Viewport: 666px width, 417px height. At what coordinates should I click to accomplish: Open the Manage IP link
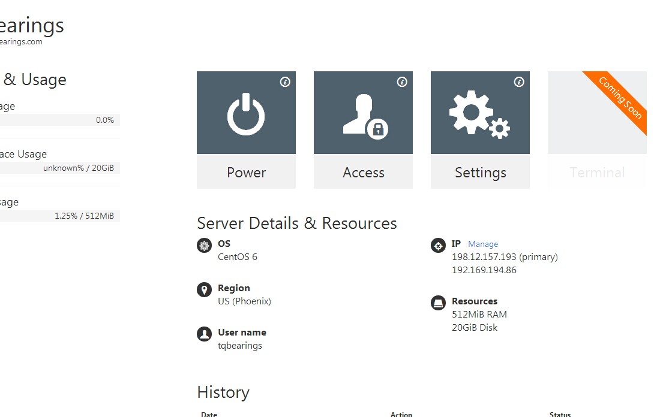[x=483, y=244]
